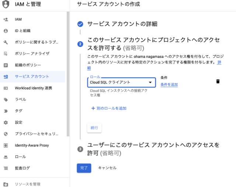Expand step 1 サービス アカウントの詳細

coord(122,24)
